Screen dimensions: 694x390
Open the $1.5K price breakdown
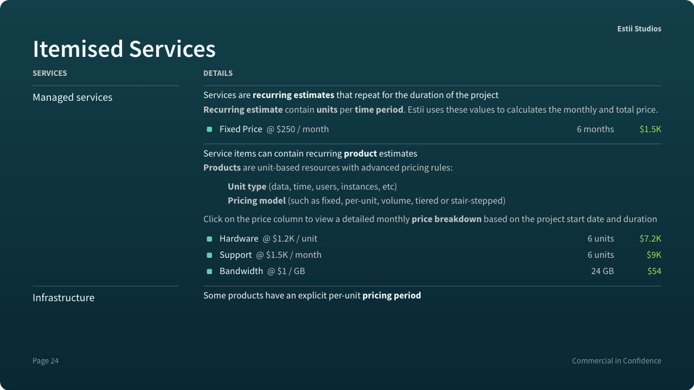[650, 129]
